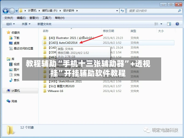Screen dimensions: 184x138
Task: Open the recent locations dropdown arrow
Action: pos(17,11)
